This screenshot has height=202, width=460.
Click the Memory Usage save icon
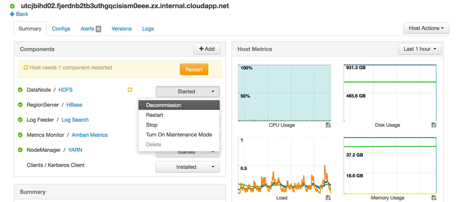click(434, 198)
